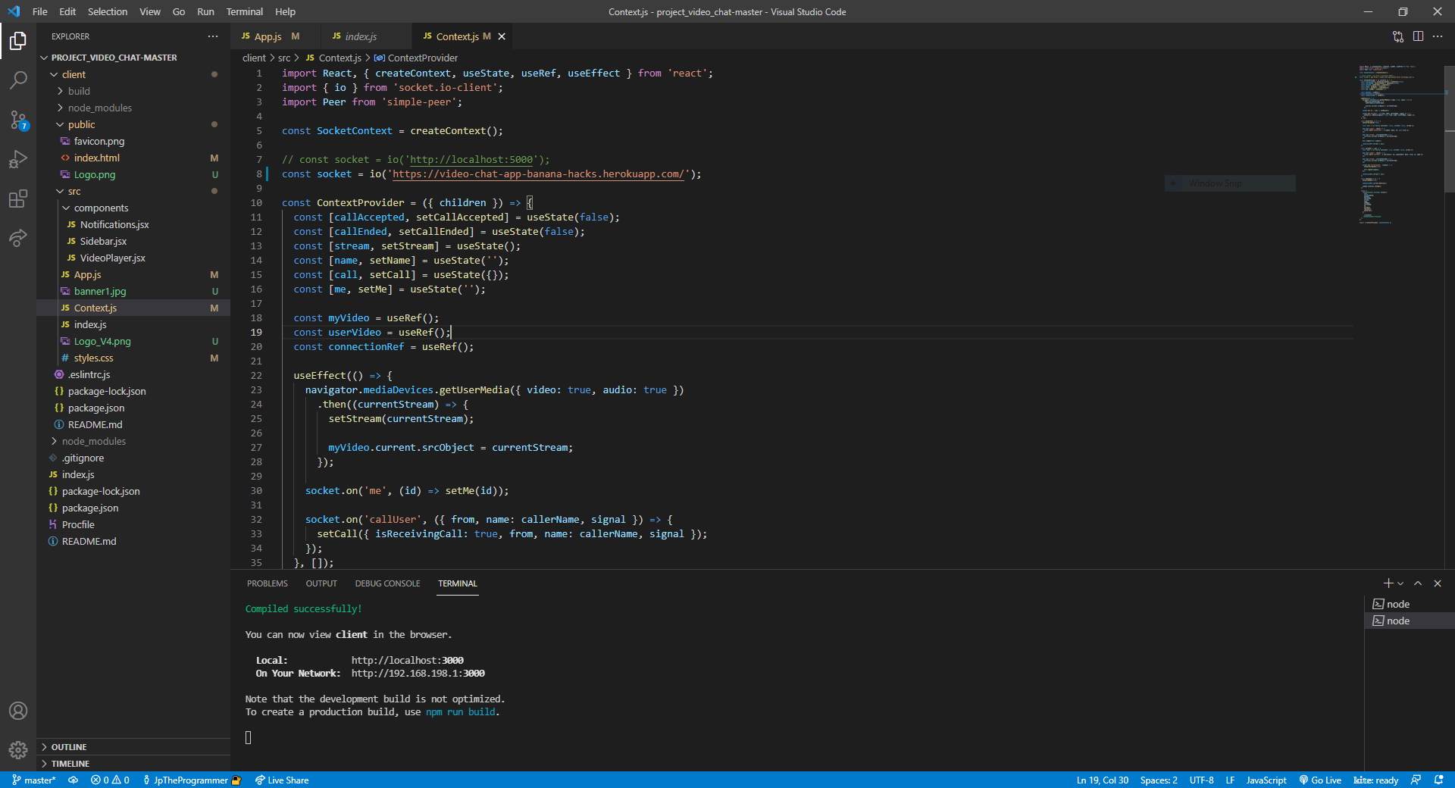1455x788 pixels.
Task: Open the new terminal launch profile dropdown
Action: coord(1400,583)
